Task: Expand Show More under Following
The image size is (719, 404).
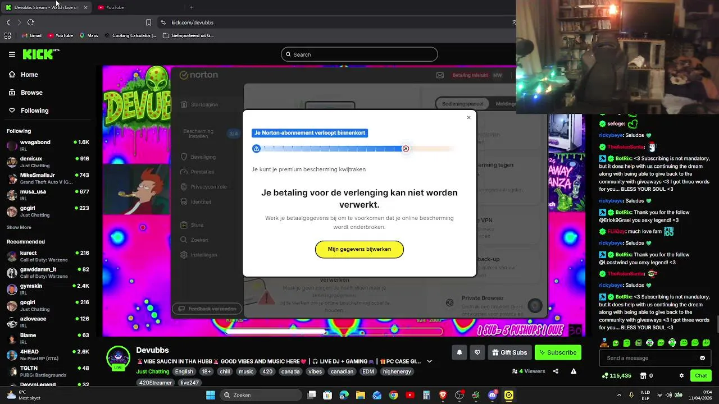Action: pos(19,227)
